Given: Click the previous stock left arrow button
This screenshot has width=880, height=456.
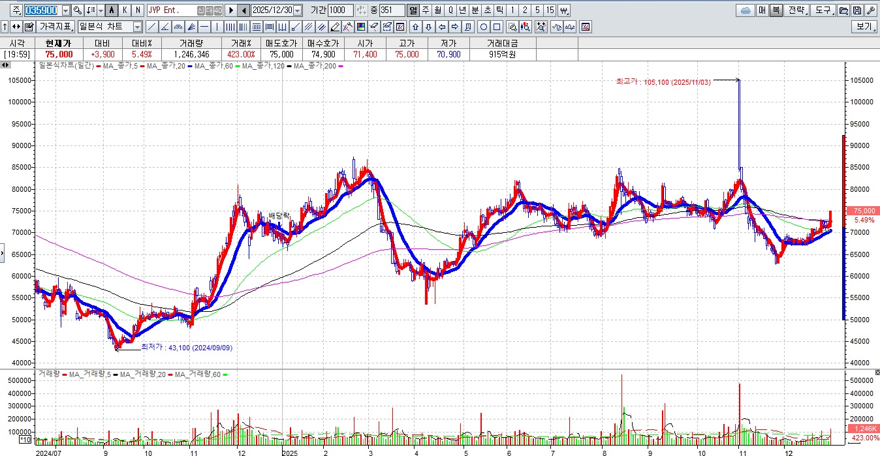Looking at the screenshot, I should pos(244,10).
